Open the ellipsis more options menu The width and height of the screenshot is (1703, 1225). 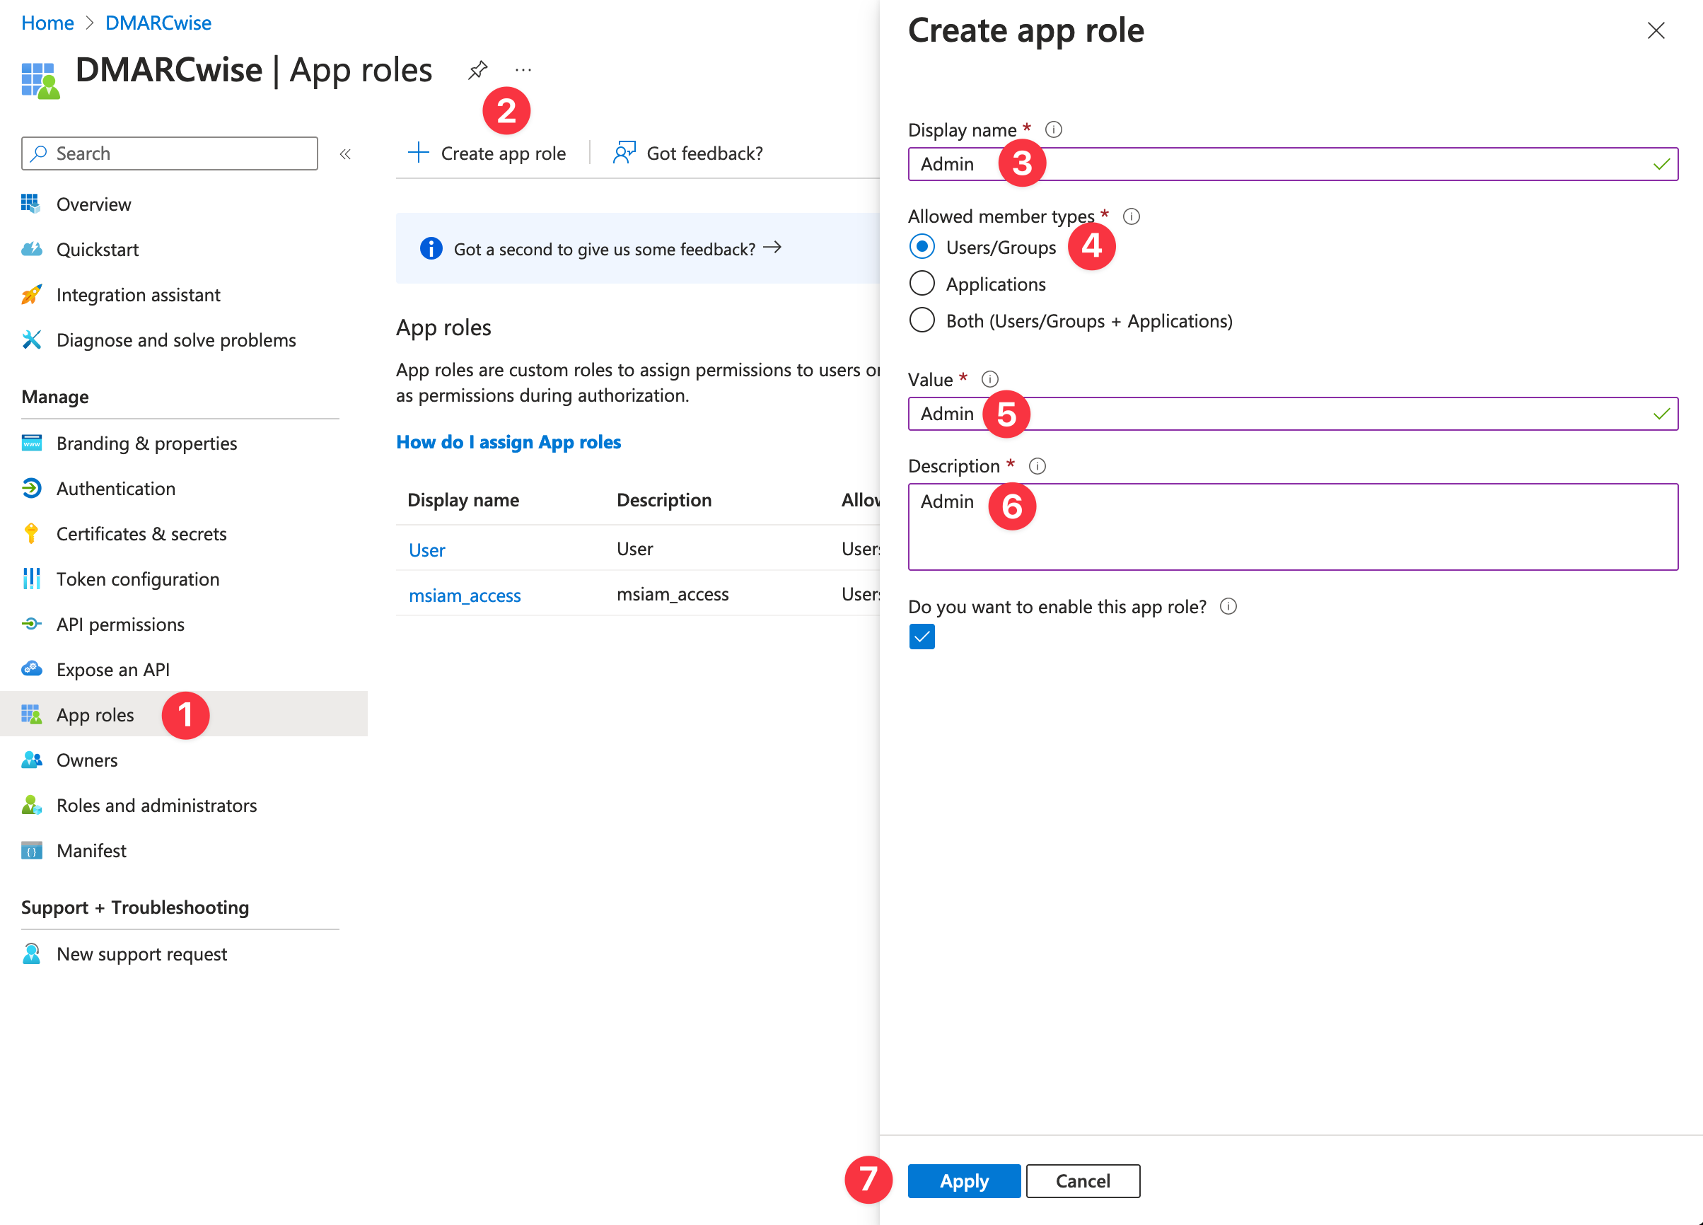[x=523, y=69]
